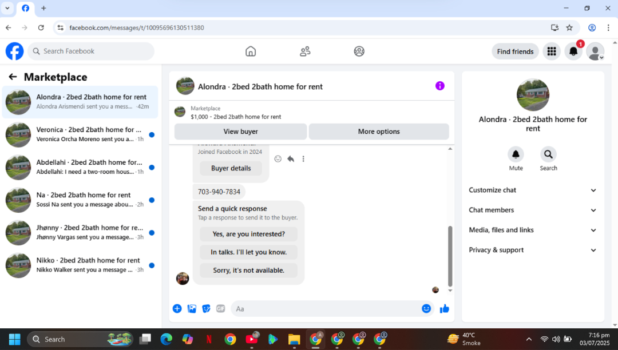Screen dimensions: 618x350
Task: Click the browser address bar URL
Action: click(x=136, y=27)
